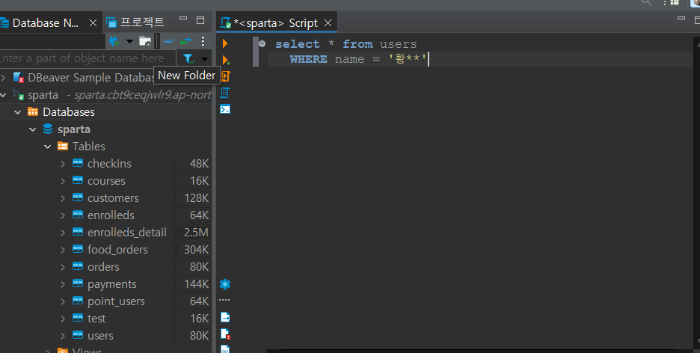Click the '황**' string literal
This screenshot has width=700, height=353.
coord(407,59)
